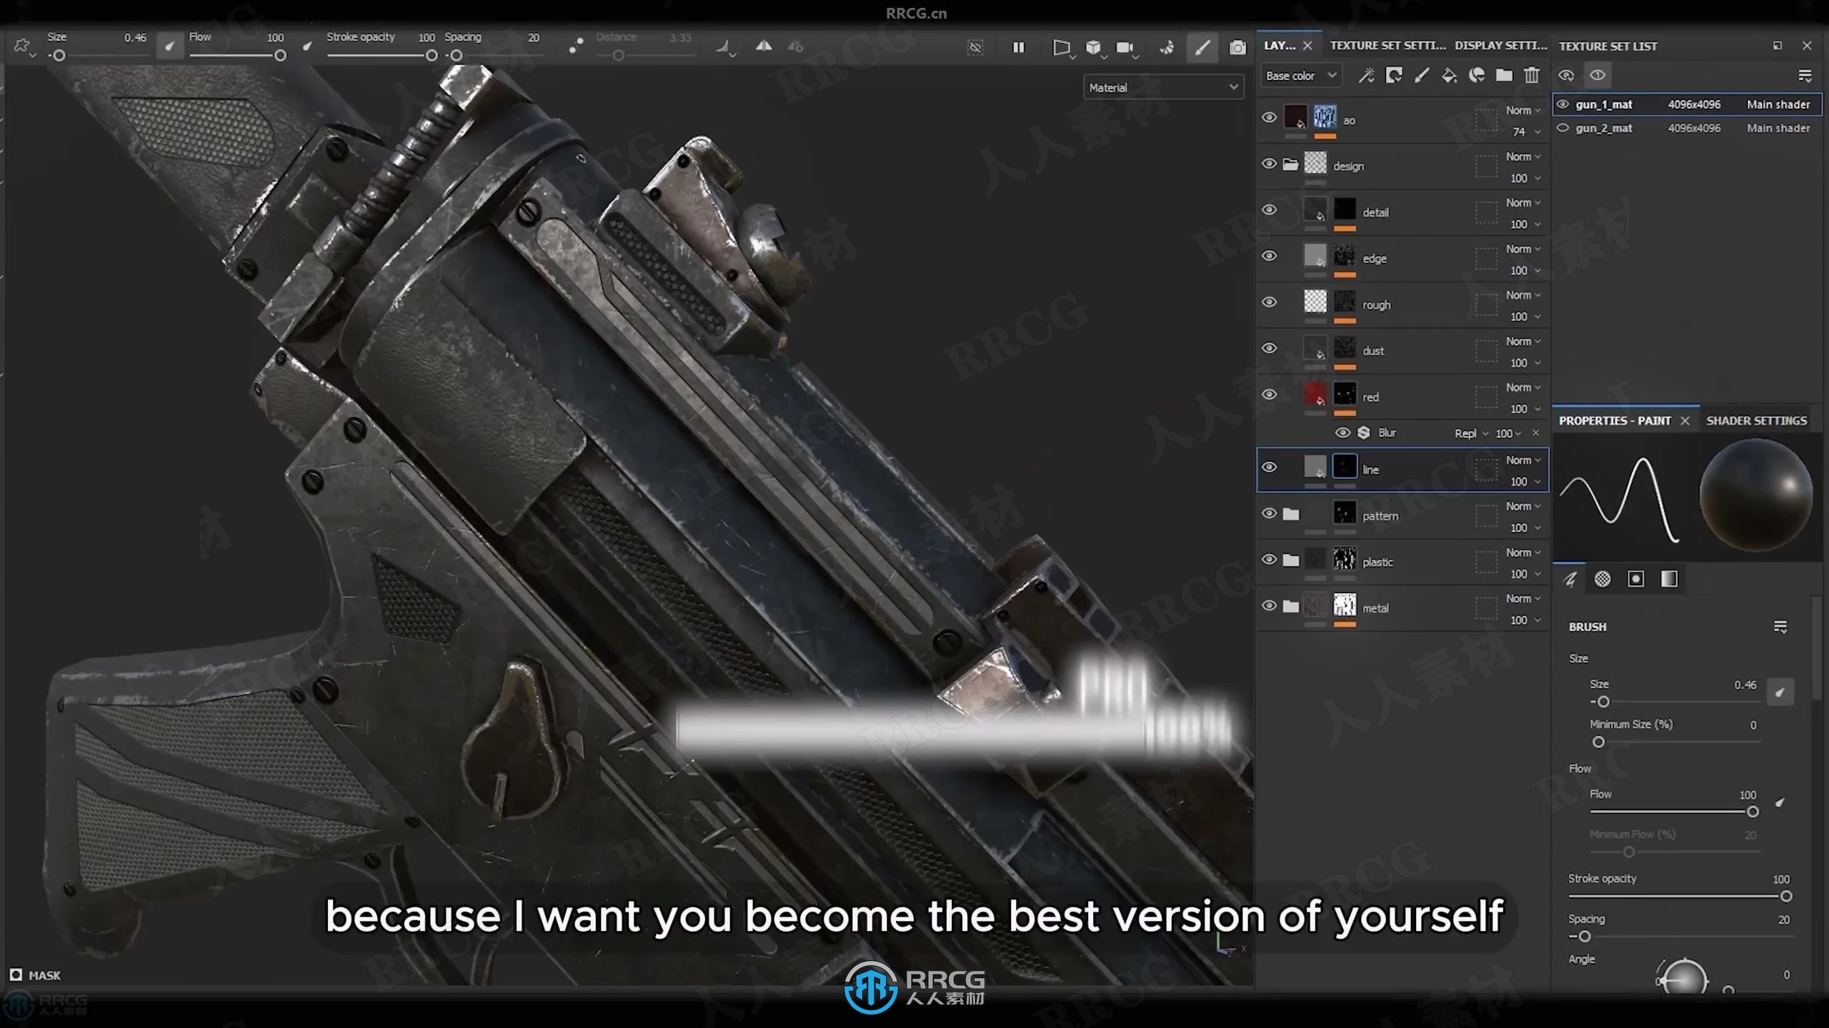This screenshot has width=1829, height=1028.
Task: Hide the dust layer
Action: click(x=1269, y=348)
